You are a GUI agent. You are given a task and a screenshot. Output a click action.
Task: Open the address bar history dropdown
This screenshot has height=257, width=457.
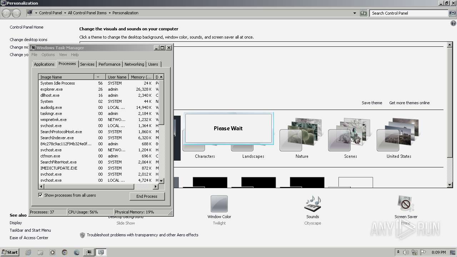(x=355, y=13)
